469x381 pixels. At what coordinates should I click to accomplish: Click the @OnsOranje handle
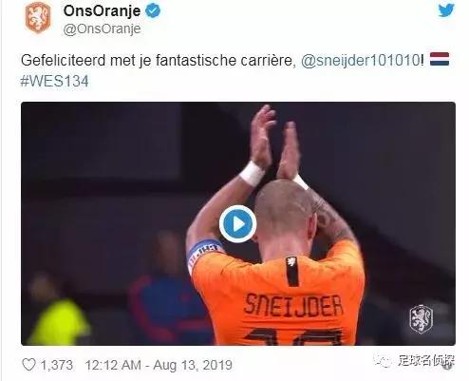pyautogui.click(x=103, y=29)
